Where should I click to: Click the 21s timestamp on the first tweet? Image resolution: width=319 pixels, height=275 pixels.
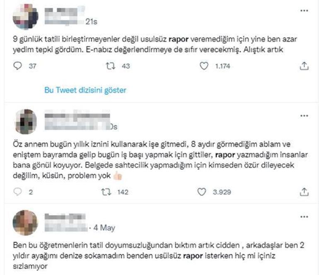click(x=91, y=21)
